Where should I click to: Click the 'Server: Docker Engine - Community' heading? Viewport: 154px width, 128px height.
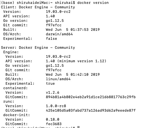[x=38, y=47]
